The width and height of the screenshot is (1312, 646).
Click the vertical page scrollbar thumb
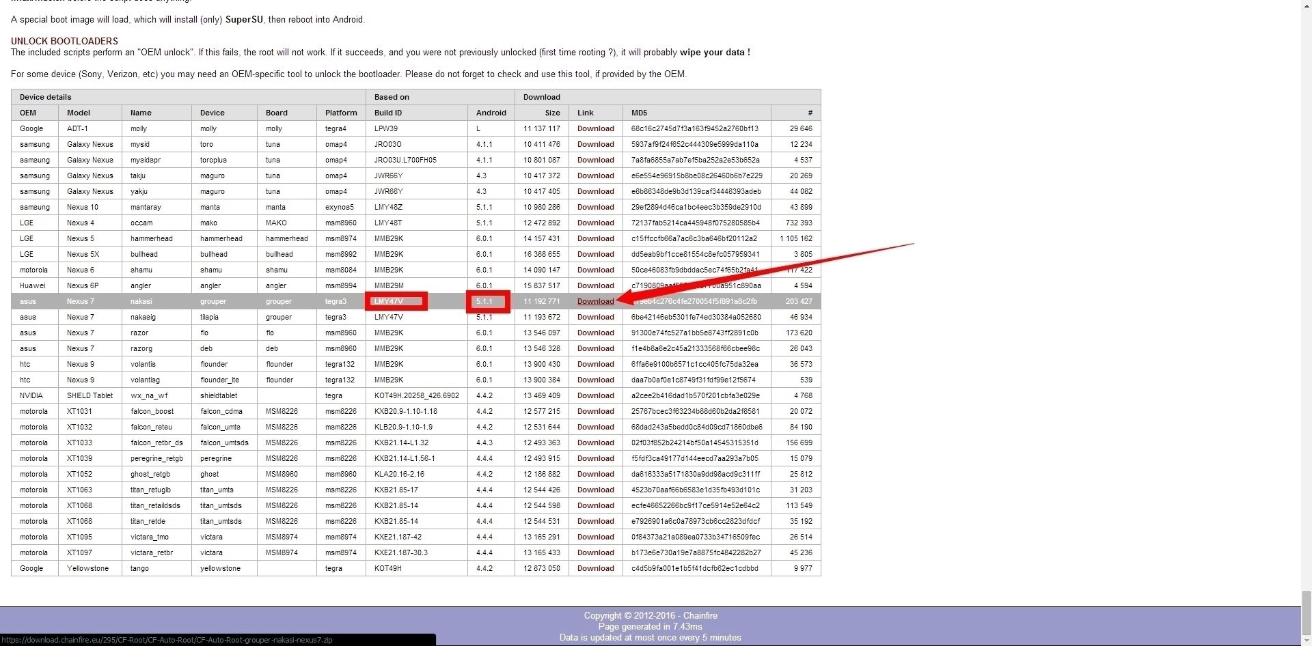click(x=1306, y=613)
